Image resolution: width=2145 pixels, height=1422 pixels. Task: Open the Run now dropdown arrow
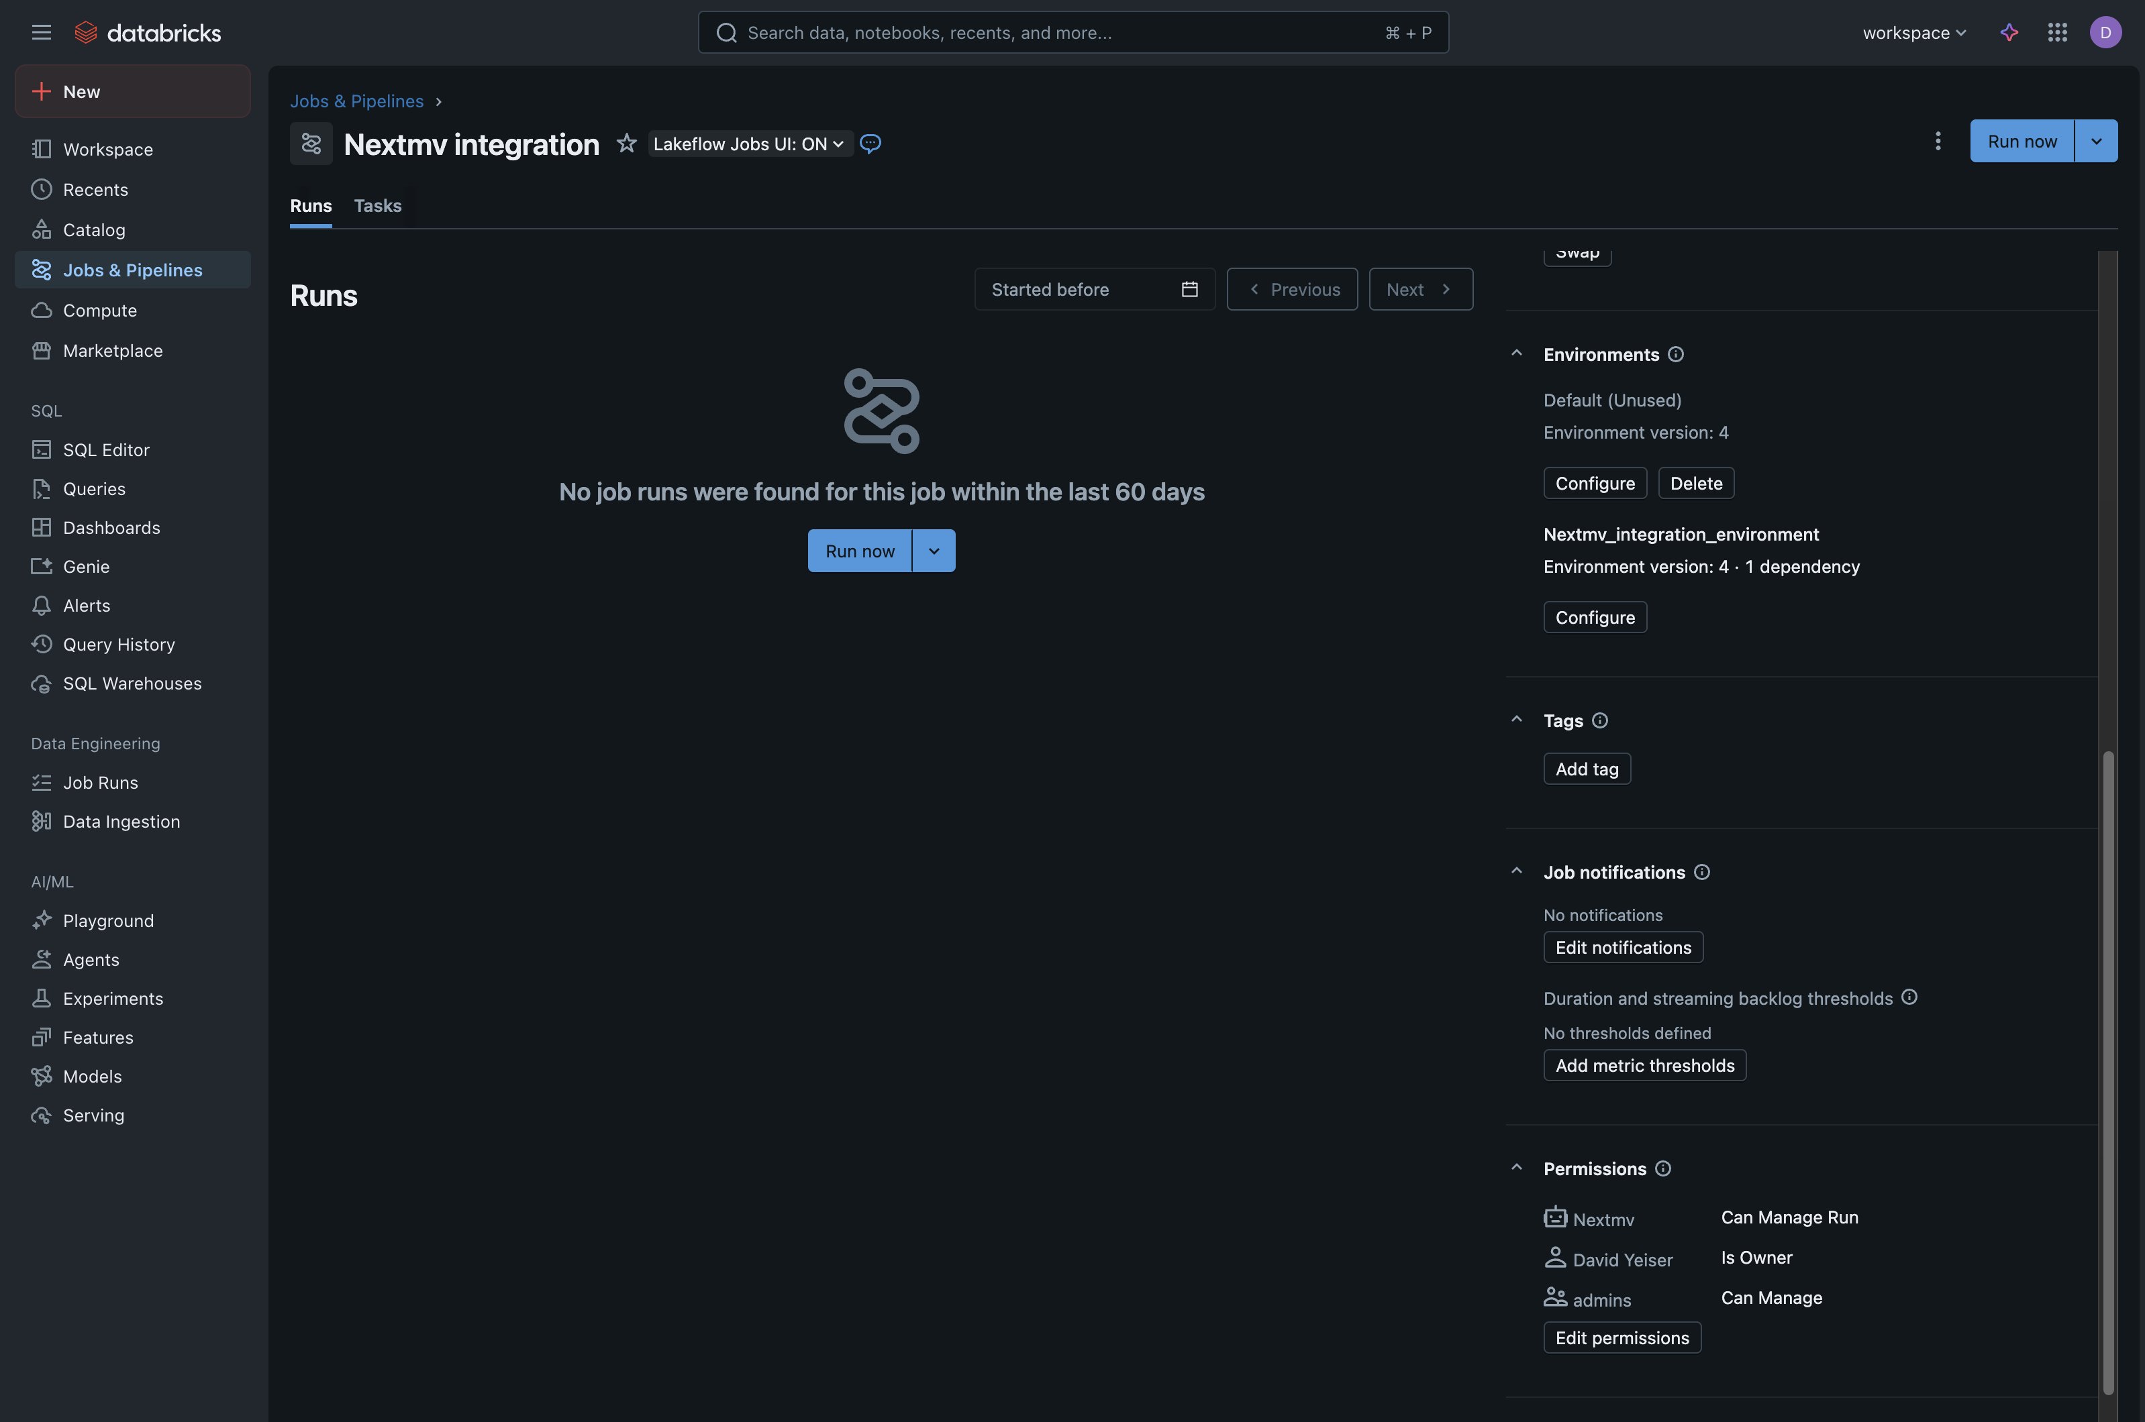coord(2096,141)
